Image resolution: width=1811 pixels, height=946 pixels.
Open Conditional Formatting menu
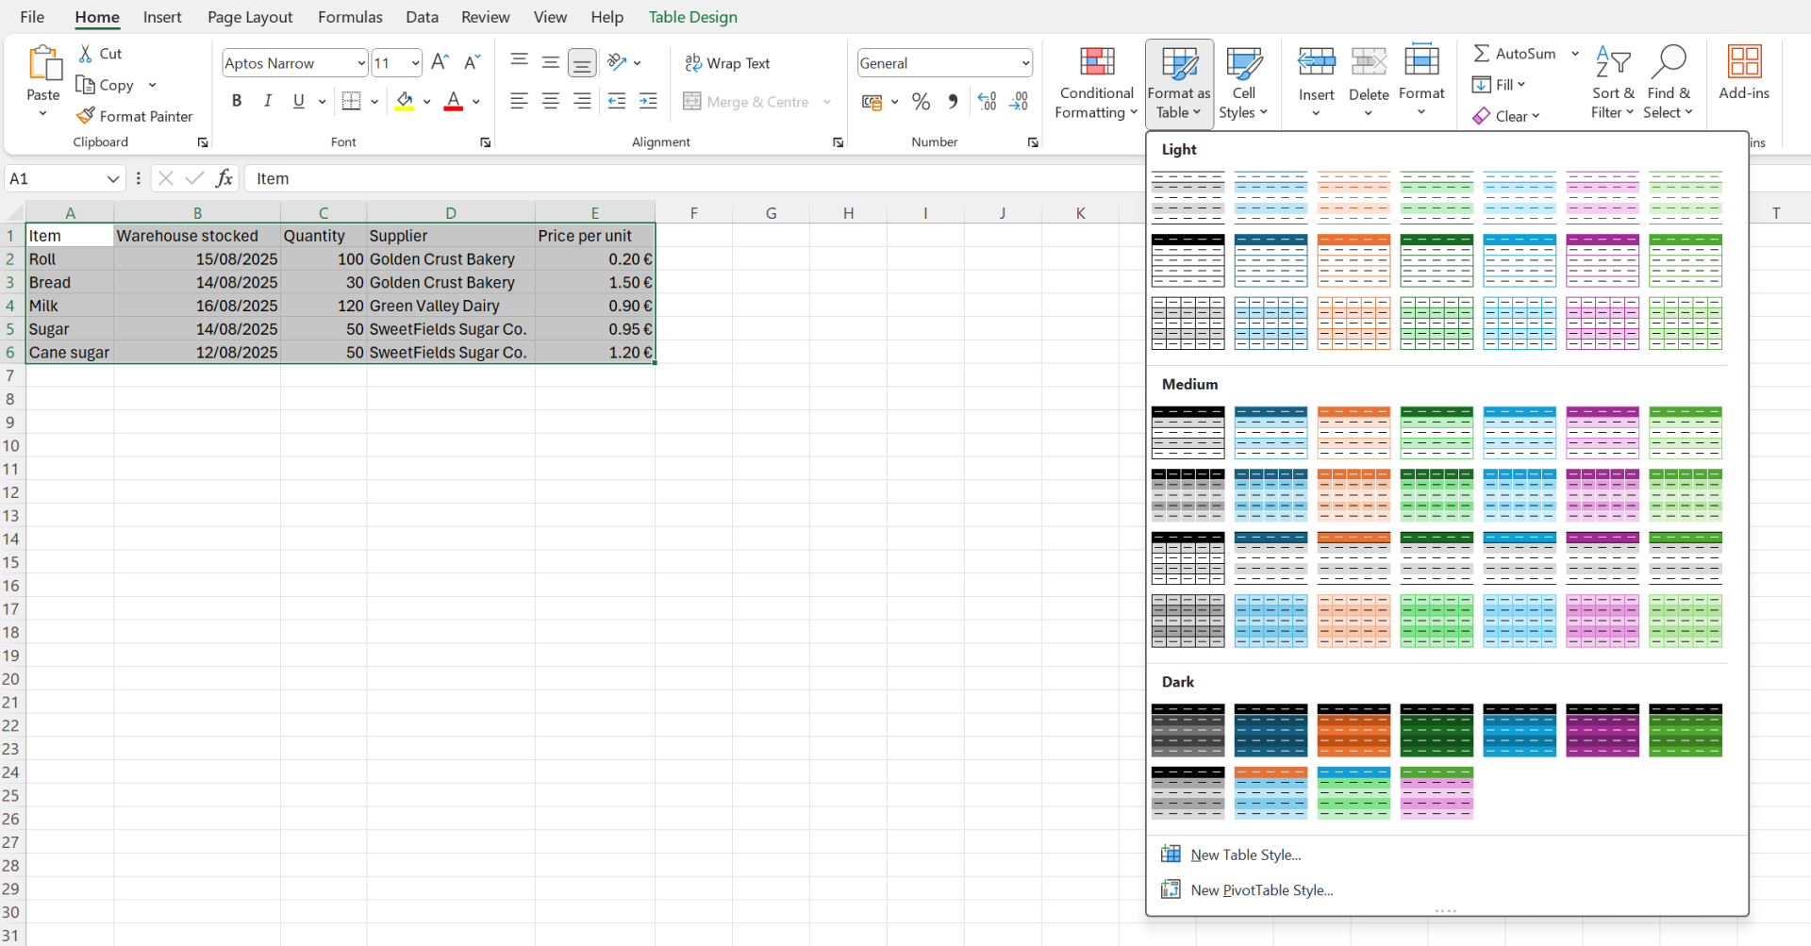1096,83
